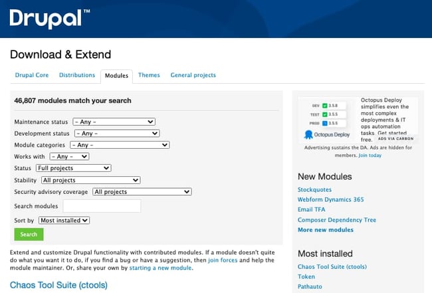Viewport: 432px width, 293px height.
Task: Open the Maintenance status dropdown
Action: [x=114, y=122]
